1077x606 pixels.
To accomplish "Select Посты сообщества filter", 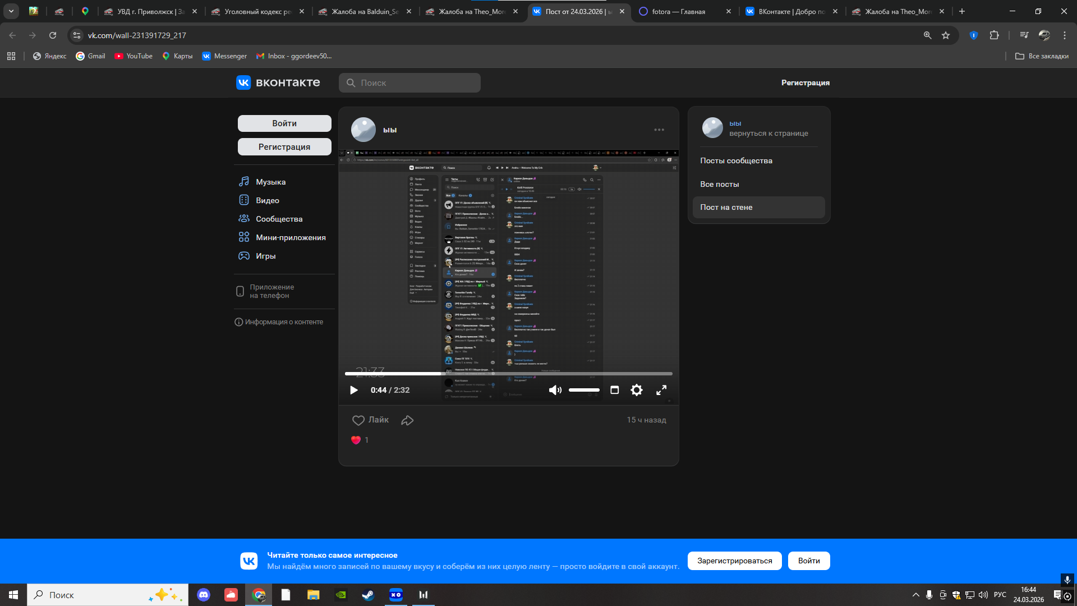I will point(736,160).
